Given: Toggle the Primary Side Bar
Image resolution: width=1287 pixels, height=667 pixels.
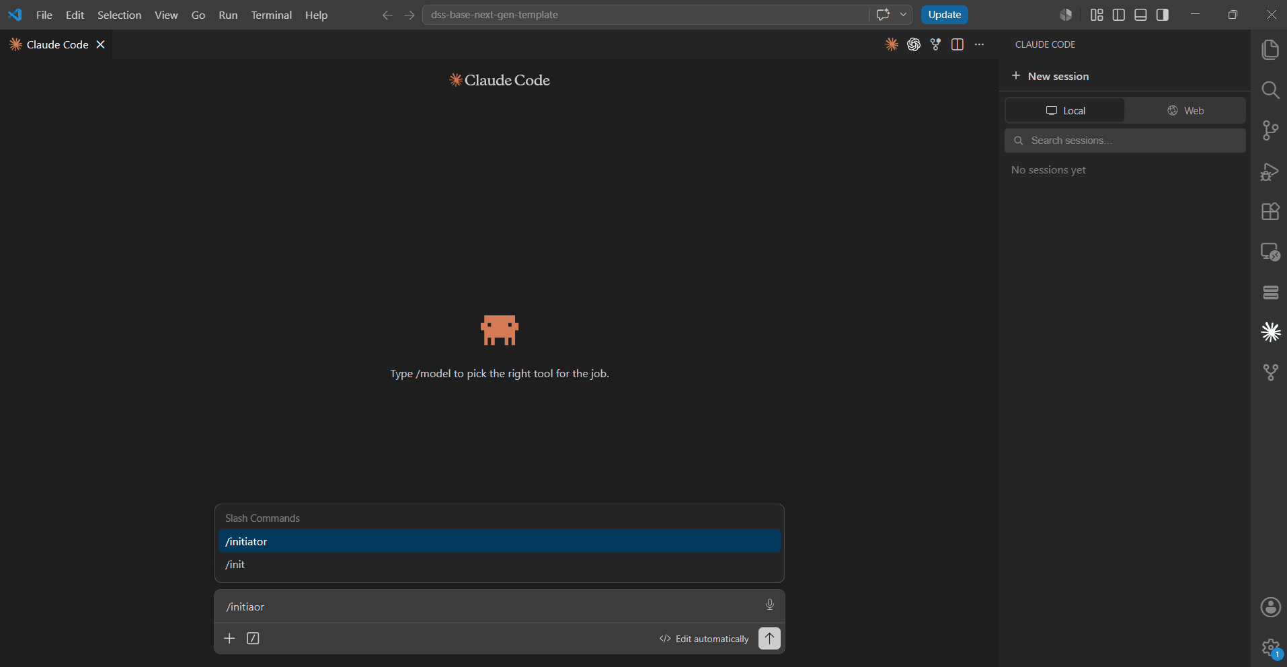Looking at the screenshot, I should (x=1119, y=15).
